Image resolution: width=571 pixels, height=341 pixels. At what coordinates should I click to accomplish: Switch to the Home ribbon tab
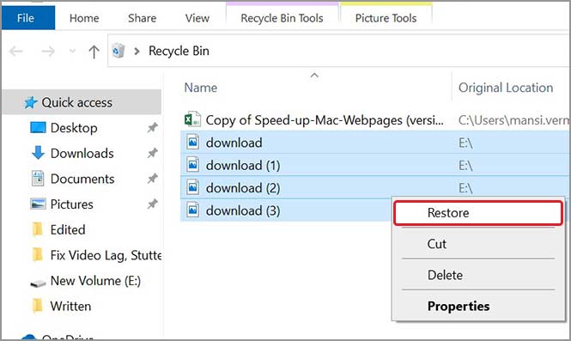(84, 18)
